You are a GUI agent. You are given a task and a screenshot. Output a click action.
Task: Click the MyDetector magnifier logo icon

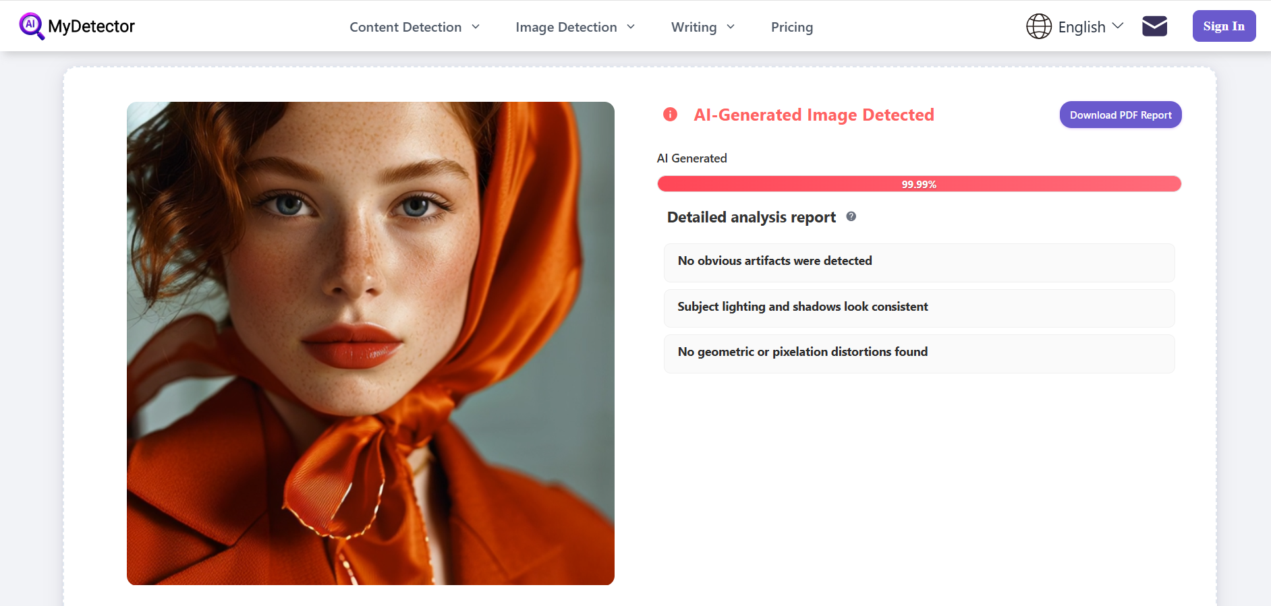(31, 26)
